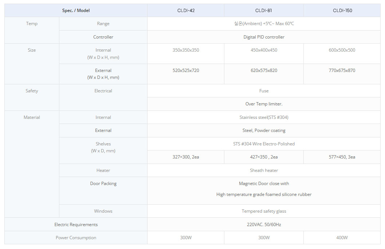Select the Digital PID controller cell

coord(264,37)
